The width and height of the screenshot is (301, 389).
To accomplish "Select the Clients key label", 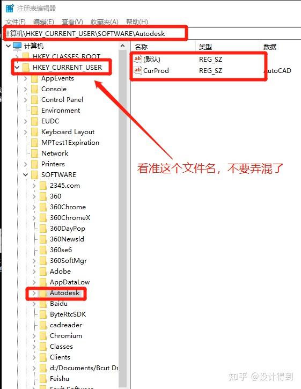I will [60, 357].
